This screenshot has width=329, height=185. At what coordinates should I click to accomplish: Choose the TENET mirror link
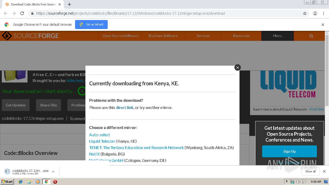(136, 147)
